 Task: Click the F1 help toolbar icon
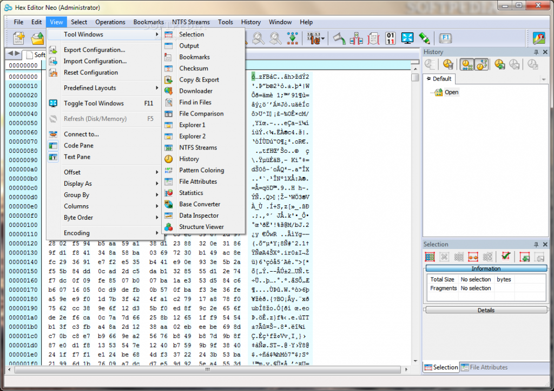[445, 38]
